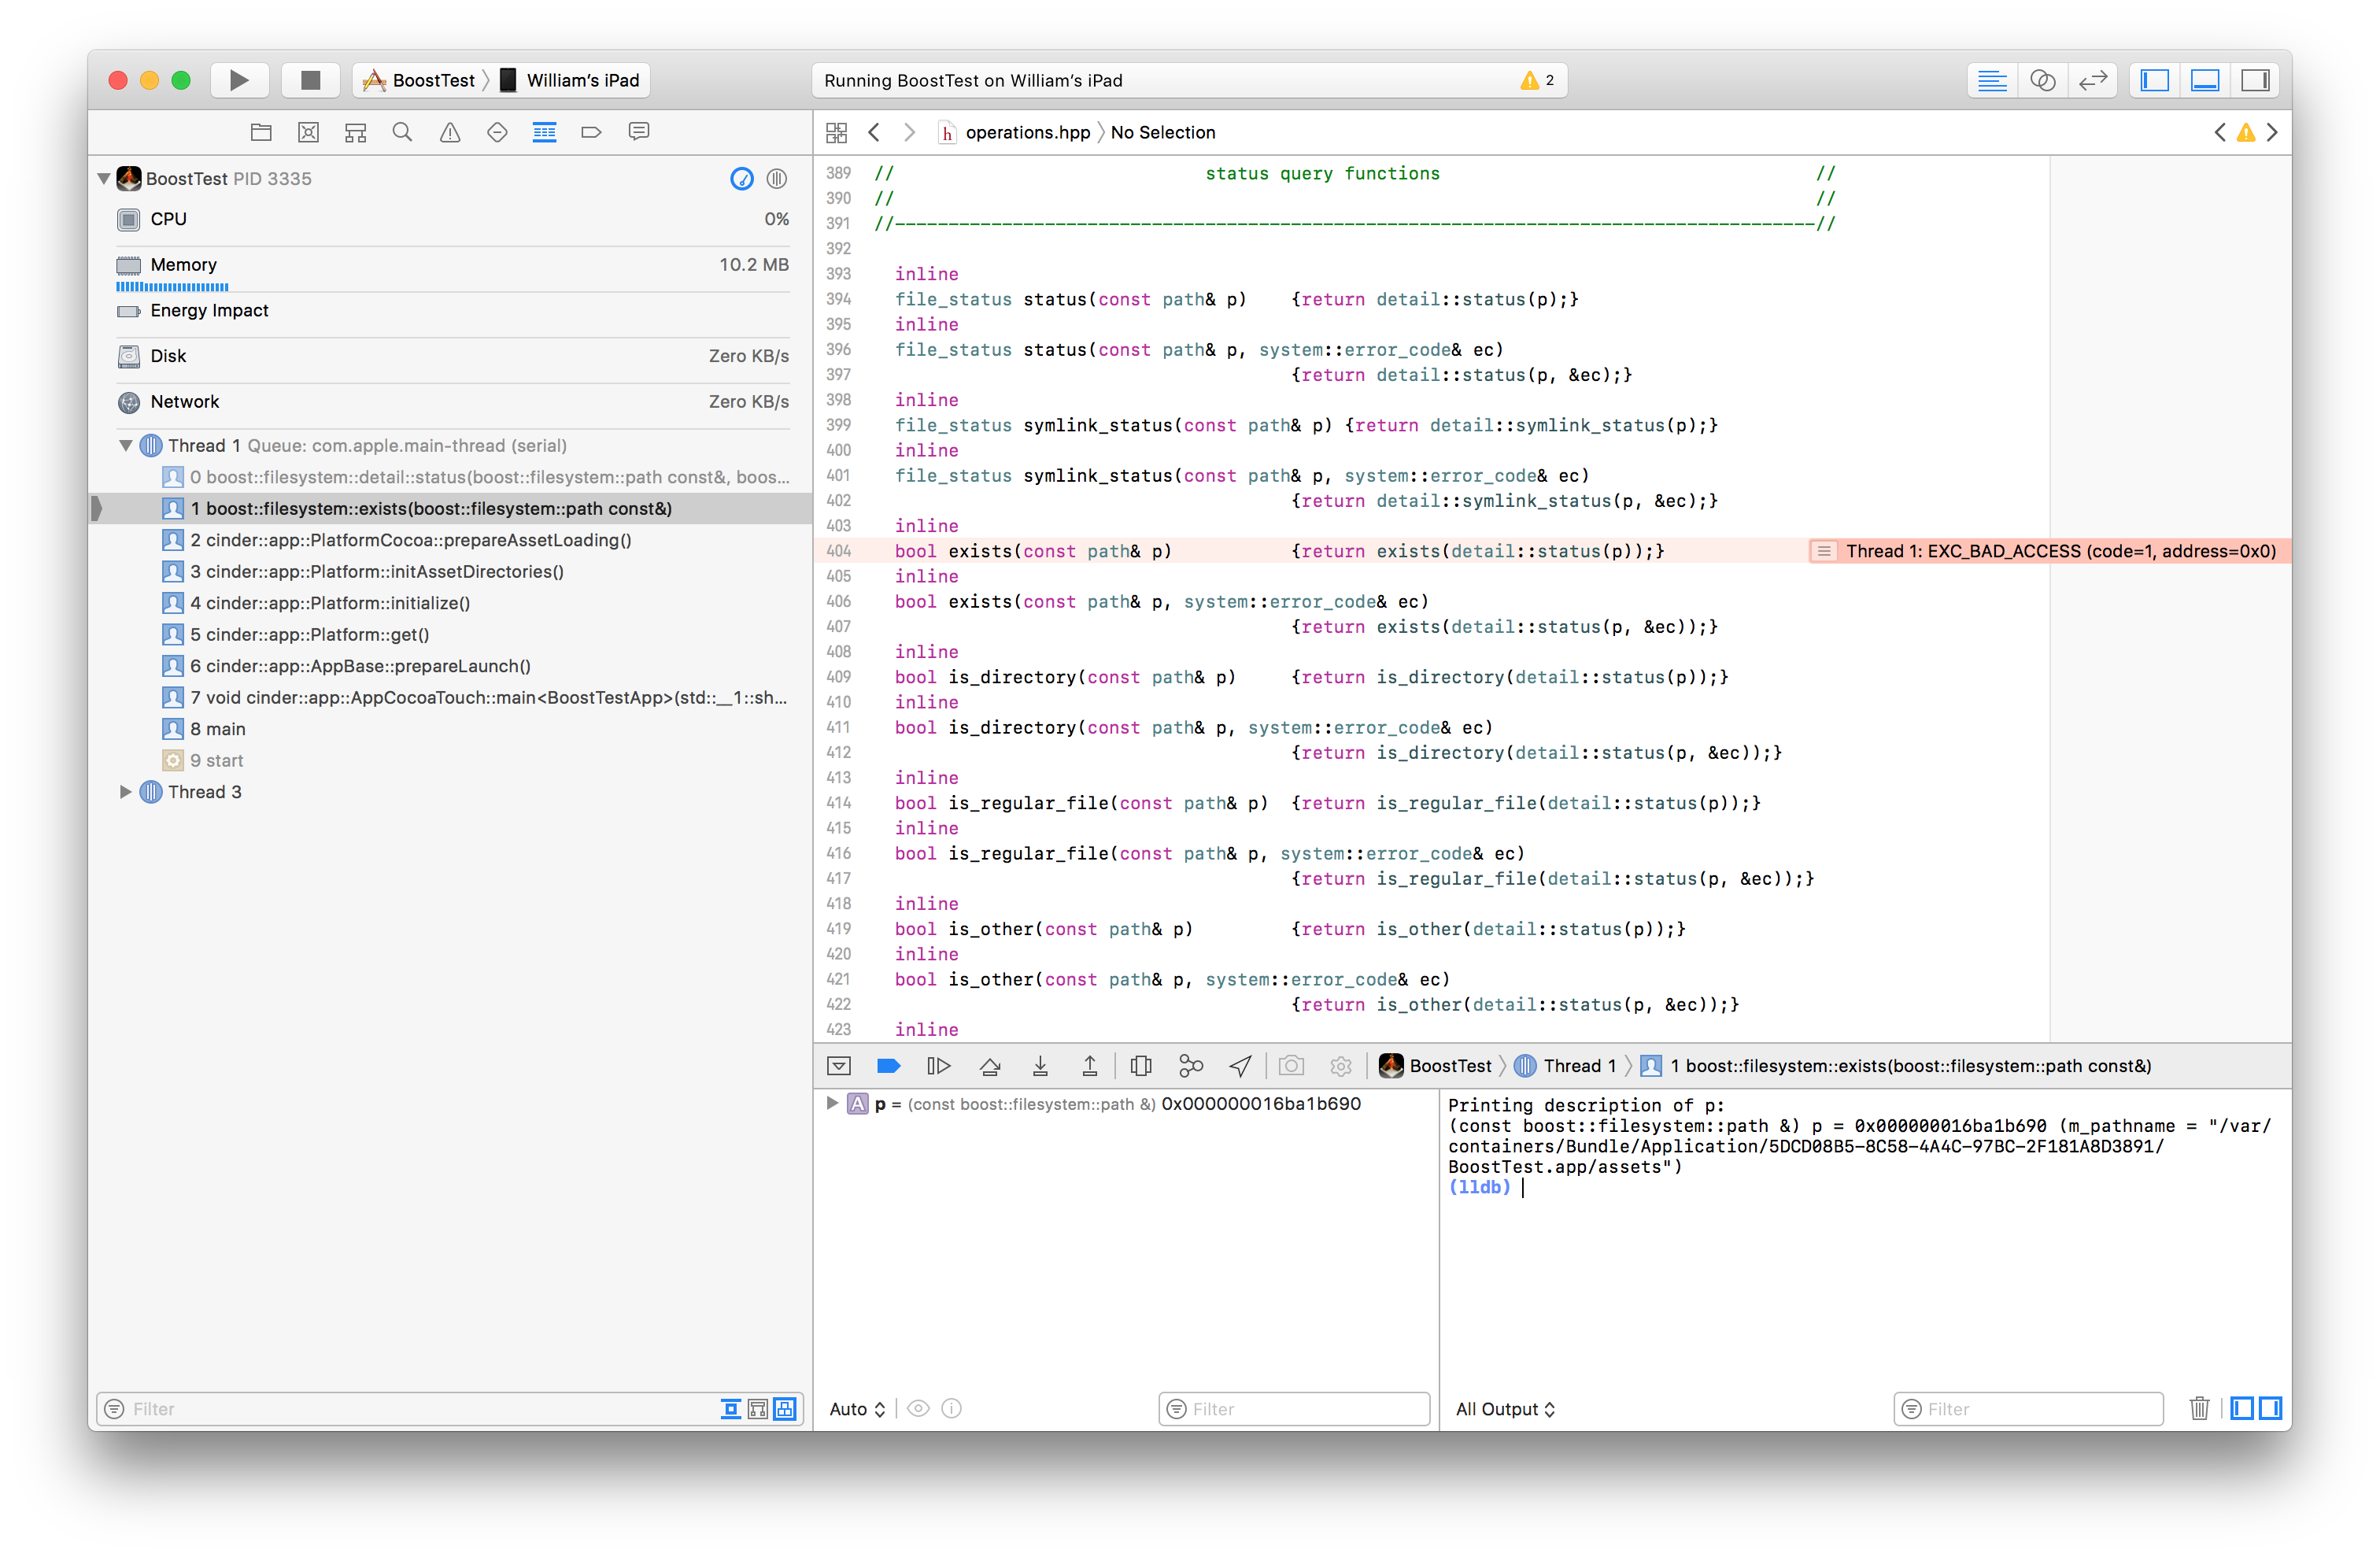
Task: Expand Thread 3 in the debug navigator
Action: coord(126,791)
